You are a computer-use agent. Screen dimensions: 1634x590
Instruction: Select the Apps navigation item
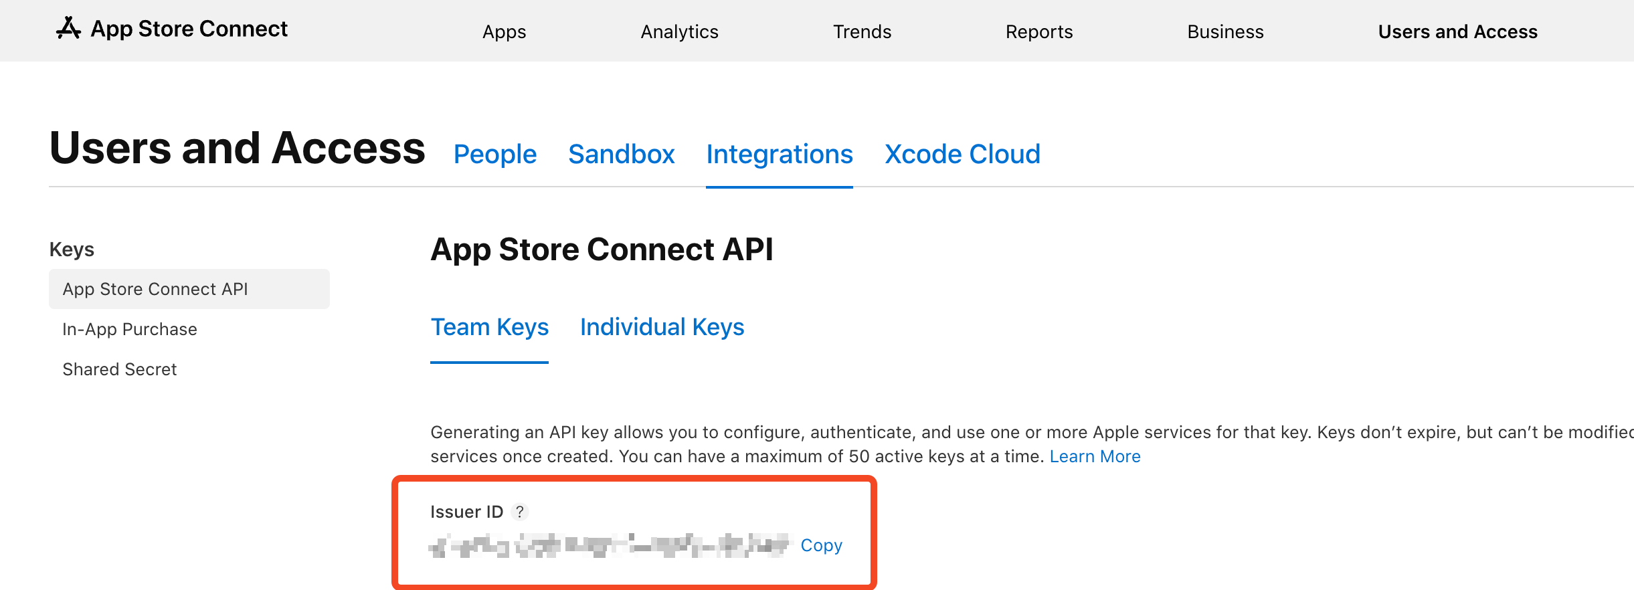click(x=503, y=31)
